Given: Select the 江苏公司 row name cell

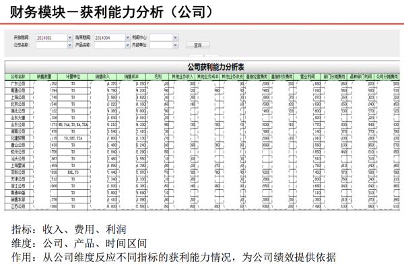Looking at the screenshot, I should point(18,207).
